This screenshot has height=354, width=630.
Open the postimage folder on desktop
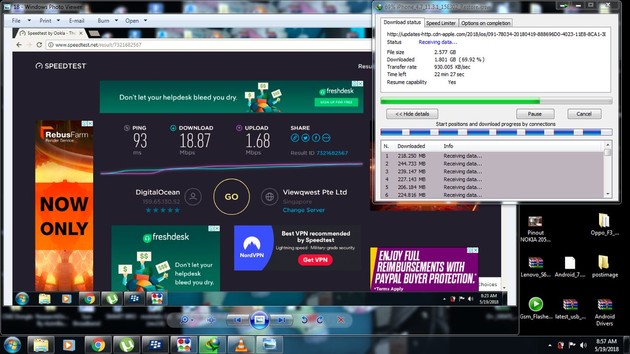click(x=604, y=267)
